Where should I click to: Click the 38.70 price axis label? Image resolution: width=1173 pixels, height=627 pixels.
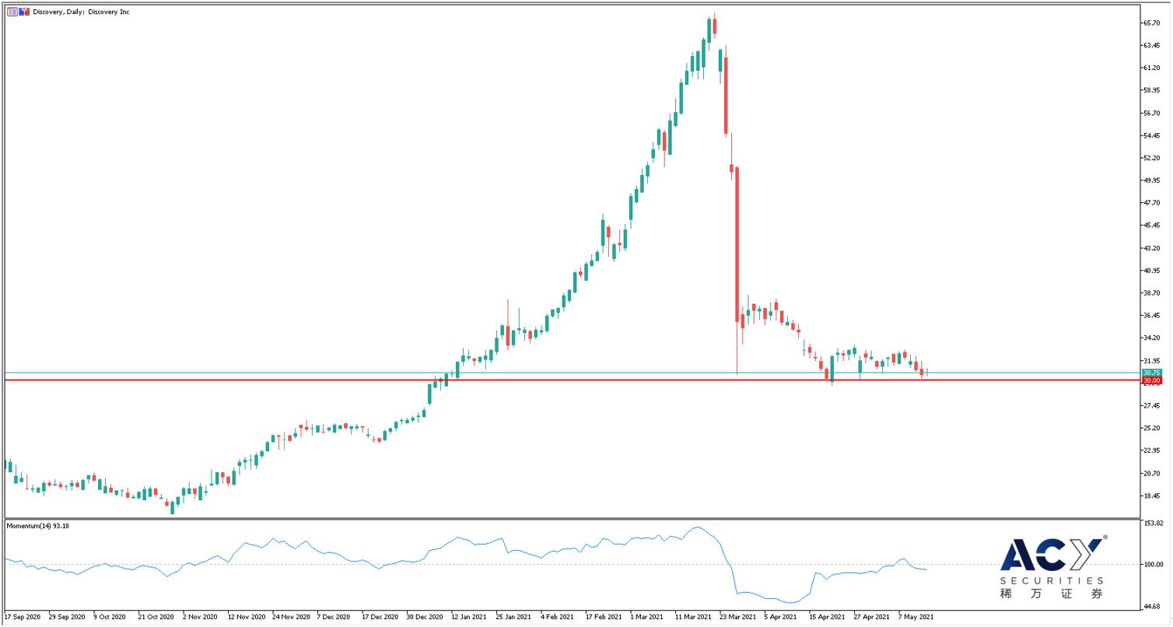tap(1153, 293)
